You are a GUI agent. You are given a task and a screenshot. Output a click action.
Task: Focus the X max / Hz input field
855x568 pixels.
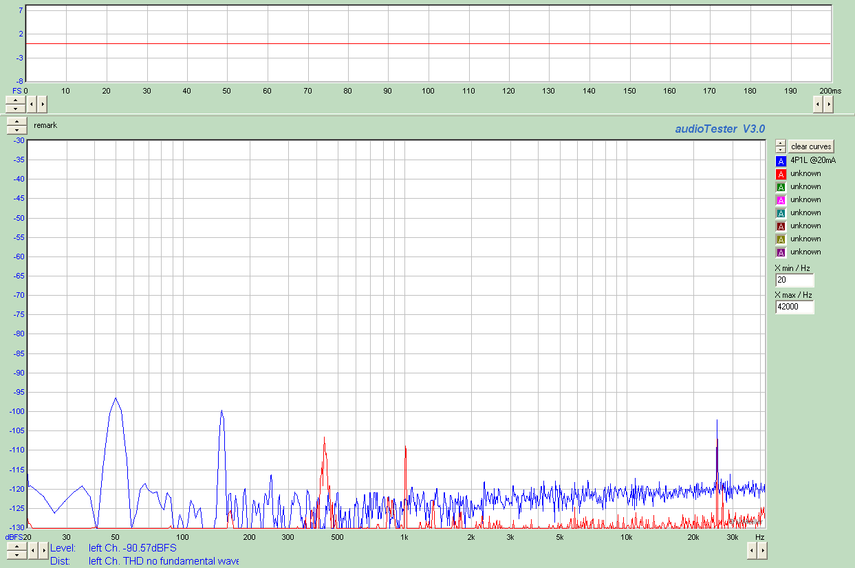point(794,307)
